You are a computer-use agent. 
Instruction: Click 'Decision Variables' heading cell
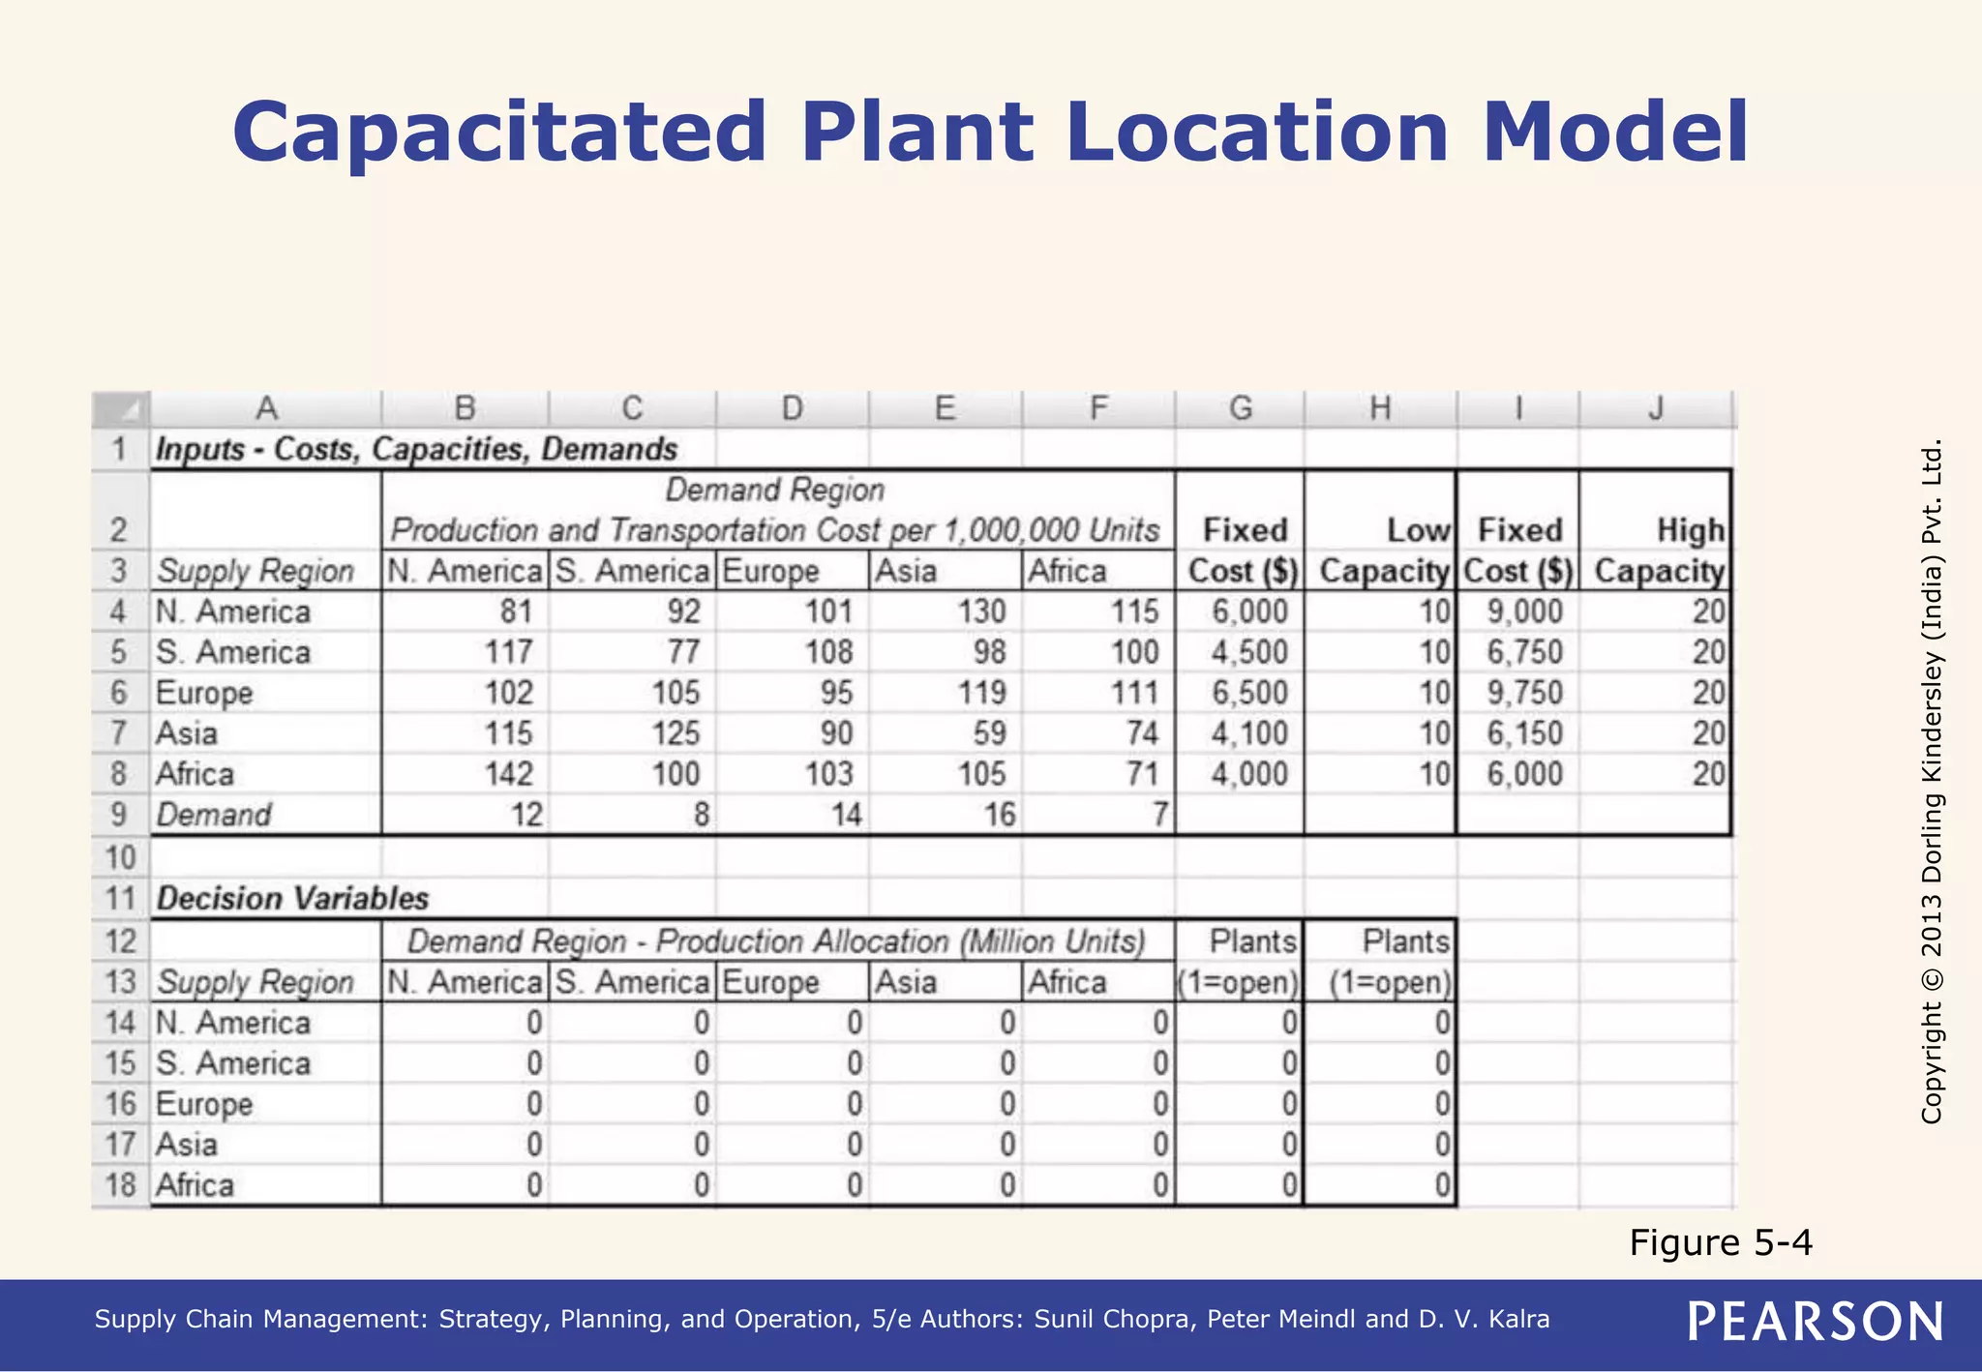[x=292, y=899]
